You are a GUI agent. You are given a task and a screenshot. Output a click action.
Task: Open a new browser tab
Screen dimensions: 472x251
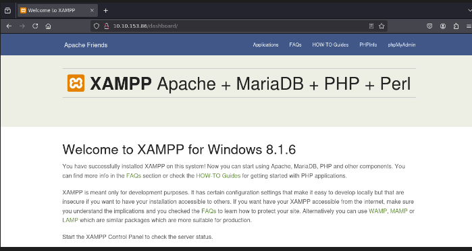pyautogui.click(x=105, y=11)
